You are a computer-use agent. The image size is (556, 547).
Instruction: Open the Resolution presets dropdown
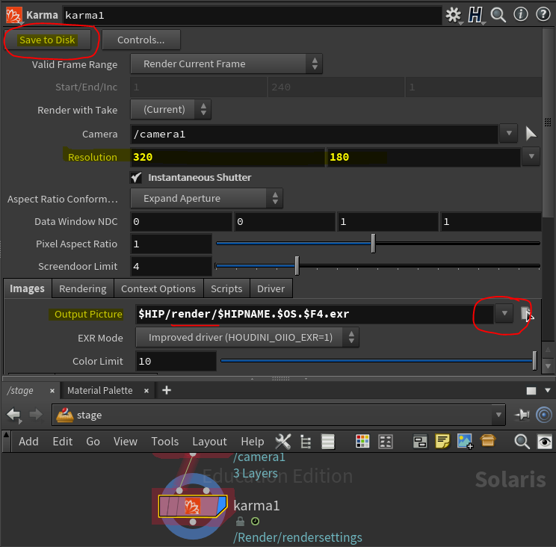[x=531, y=157]
